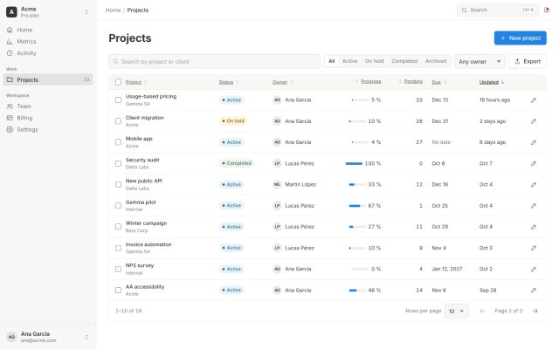Edit the Client migration project
Viewport: 559px width, 349px height.
[x=534, y=121]
